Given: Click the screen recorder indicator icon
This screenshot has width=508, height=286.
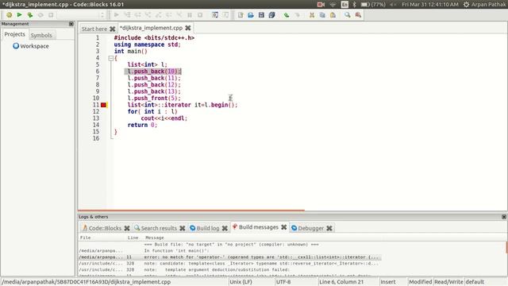Looking at the screenshot, I should tap(321, 4).
